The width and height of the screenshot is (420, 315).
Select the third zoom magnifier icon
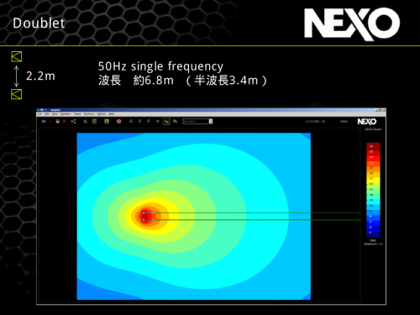click(149, 121)
